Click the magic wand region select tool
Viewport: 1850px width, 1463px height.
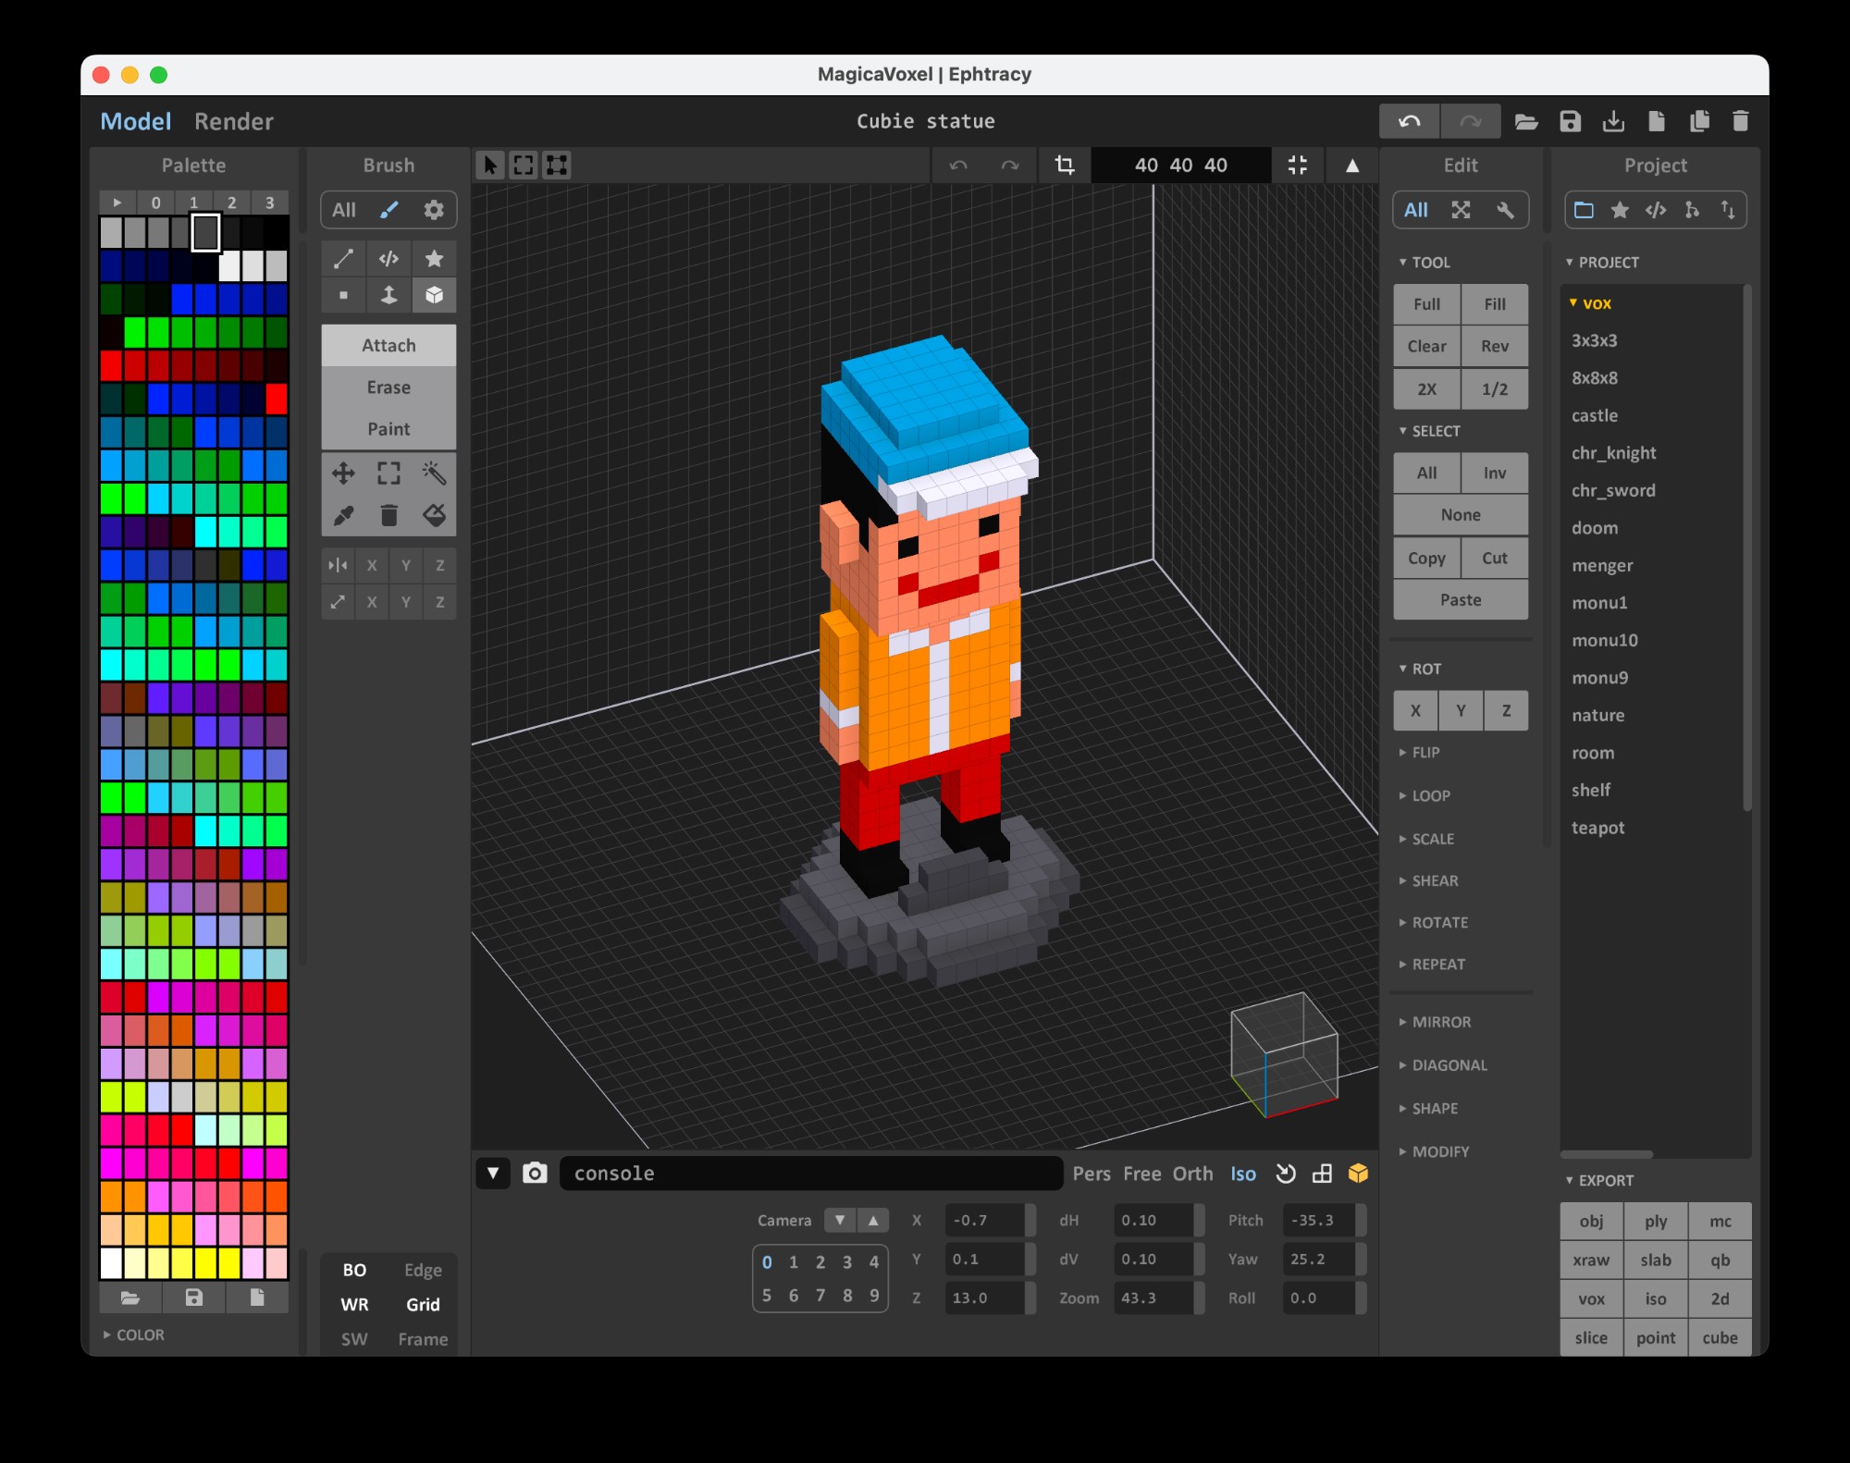[x=434, y=473]
